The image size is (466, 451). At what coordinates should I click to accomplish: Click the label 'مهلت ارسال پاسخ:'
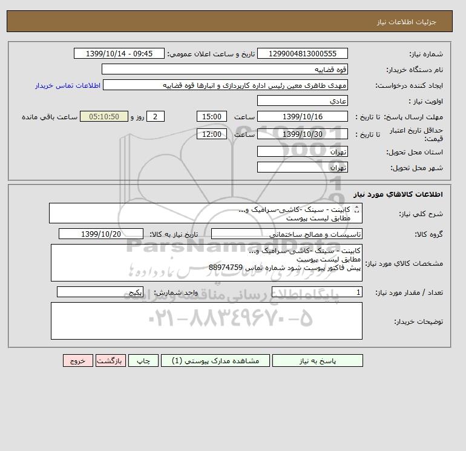pos(414,117)
